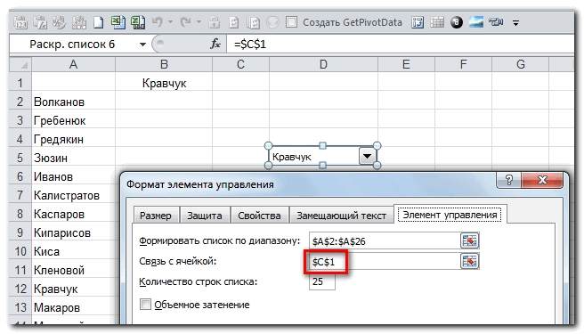Click the camera icon in quick toolbar

point(496,22)
